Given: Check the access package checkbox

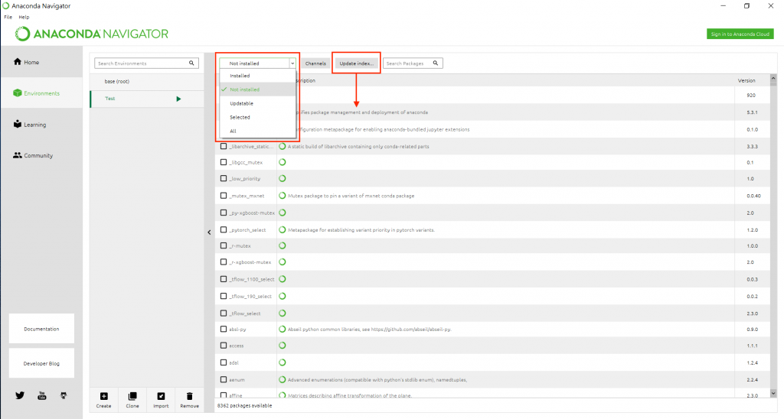Looking at the screenshot, I should point(224,346).
